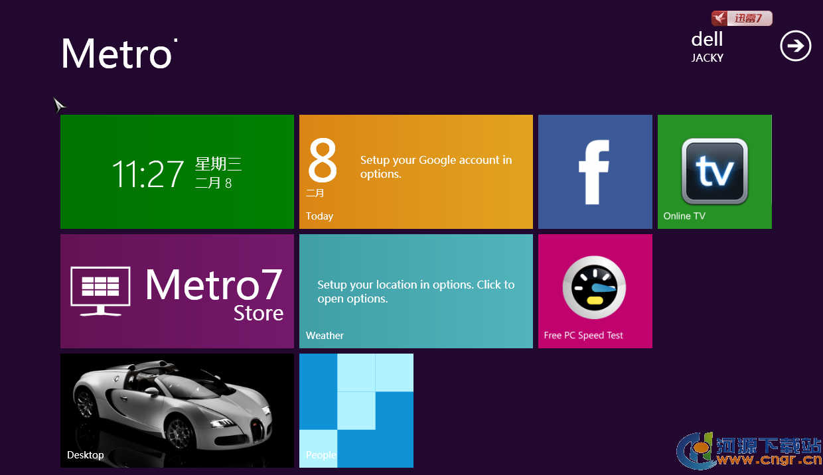The width and height of the screenshot is (823, 475).
Task: Open the green clock tile showing 11:27
Action: (x=177, y=172)
